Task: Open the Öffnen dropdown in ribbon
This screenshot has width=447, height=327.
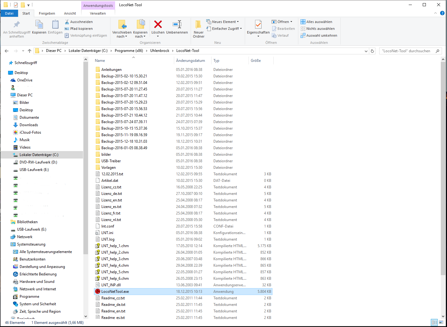Action: pos(282,22)
